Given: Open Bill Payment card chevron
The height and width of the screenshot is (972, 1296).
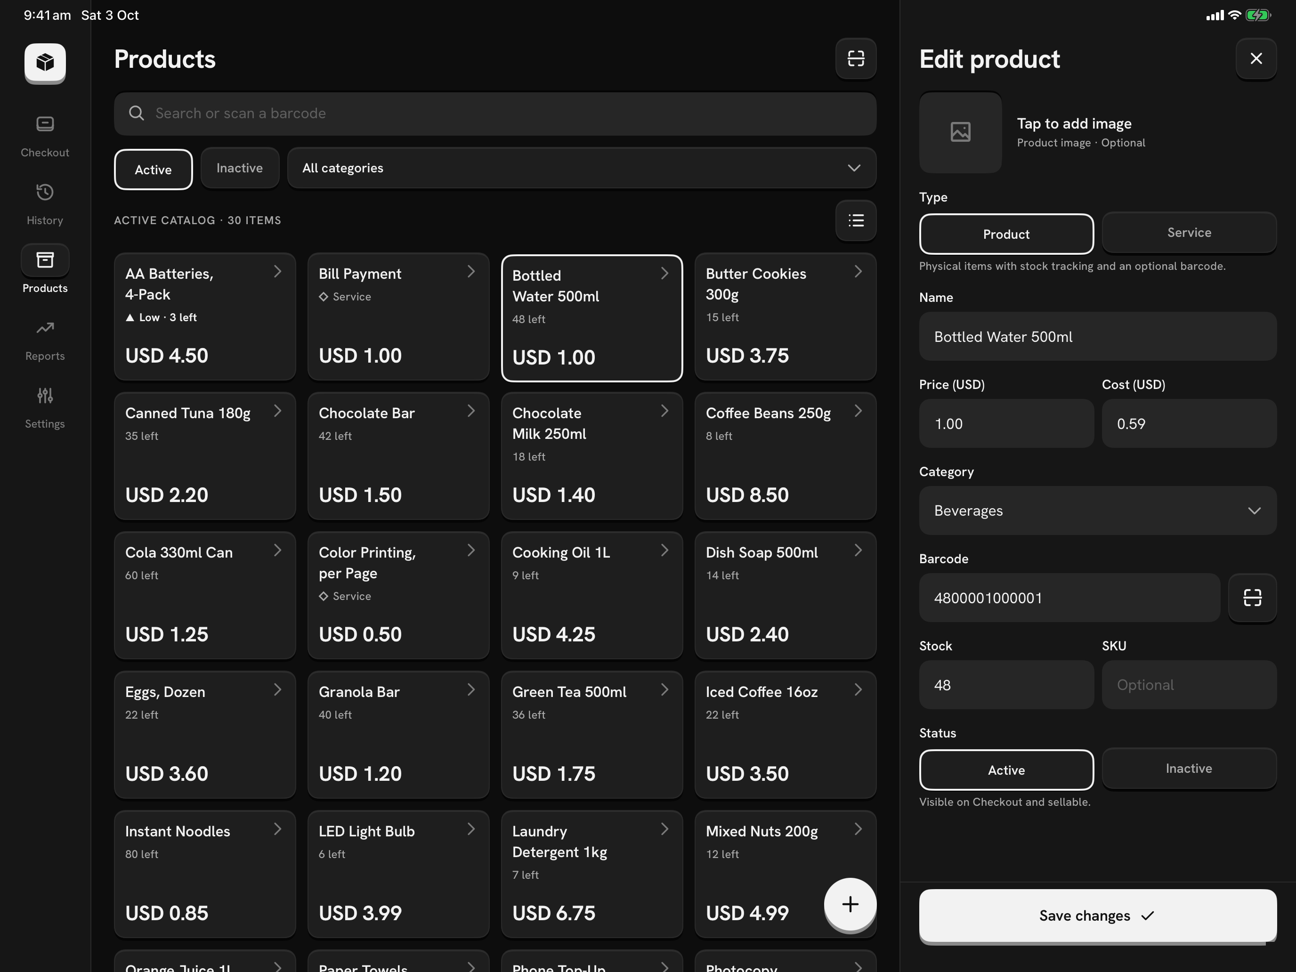Looking at the screenshot, I should click(471, 272).
